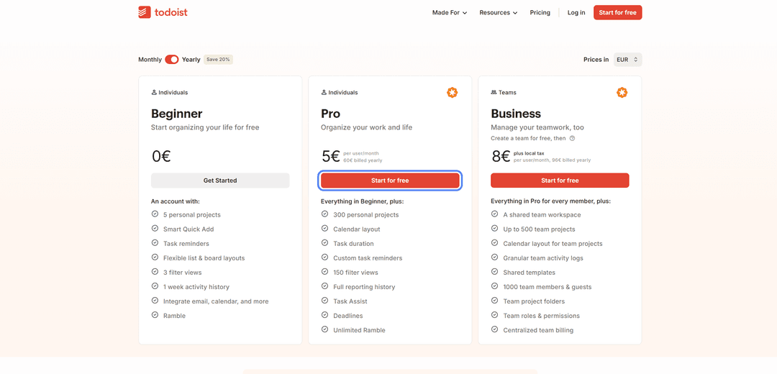Viewport: 777px width, 374px height.
Task: Click the 'Custom task reminders' feature text
Action: point(368,258)
